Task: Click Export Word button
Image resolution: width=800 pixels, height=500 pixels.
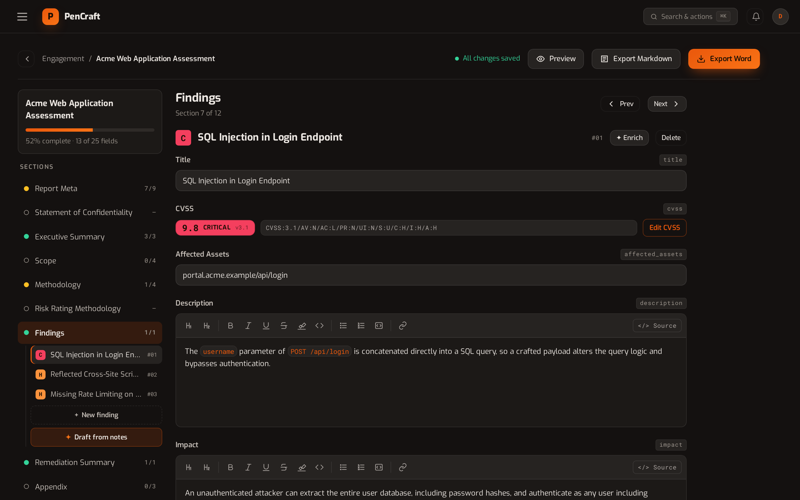Action: (x=724, y=59)
